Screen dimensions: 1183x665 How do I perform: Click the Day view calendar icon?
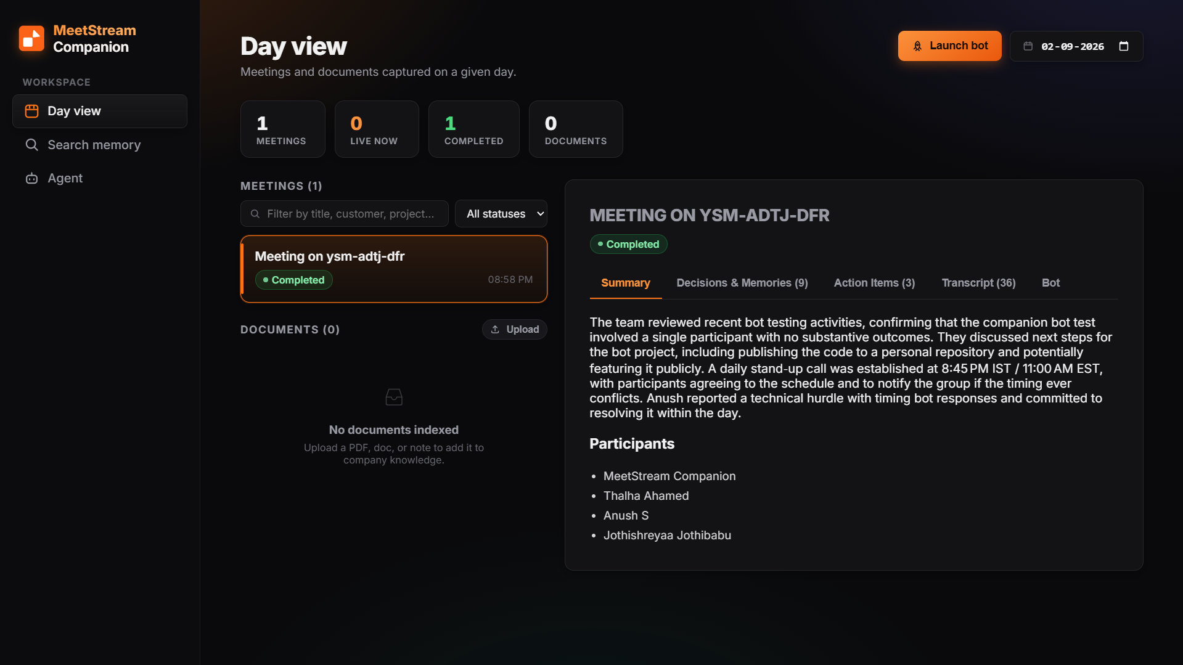pyautogui.click(x=31, y=111)
